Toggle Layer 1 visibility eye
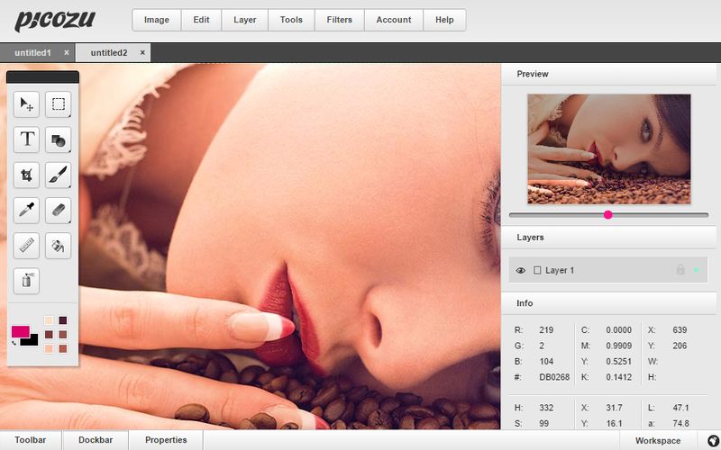 [x=521, y=271]
